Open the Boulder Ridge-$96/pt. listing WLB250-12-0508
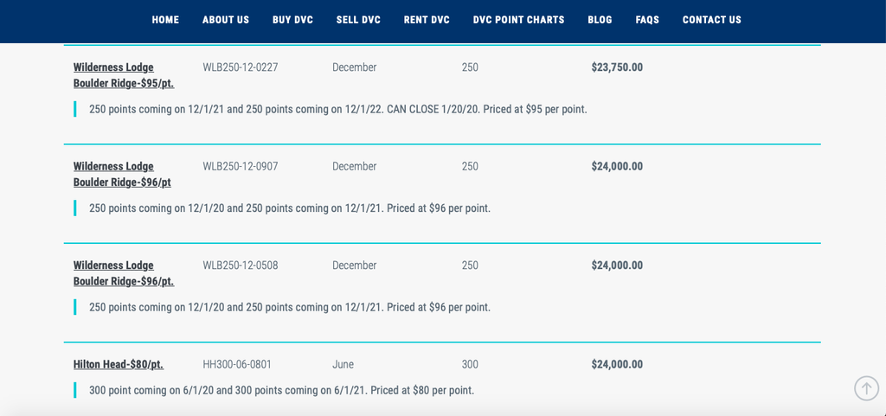 tap(124, 273)
